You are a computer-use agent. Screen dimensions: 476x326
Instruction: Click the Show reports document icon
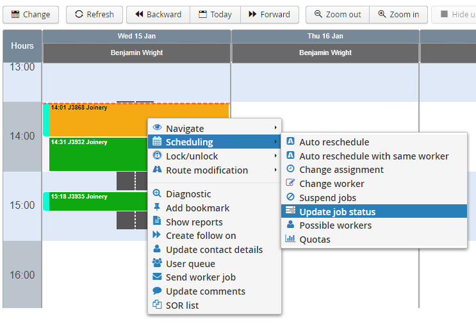click(x=157, y=222)
